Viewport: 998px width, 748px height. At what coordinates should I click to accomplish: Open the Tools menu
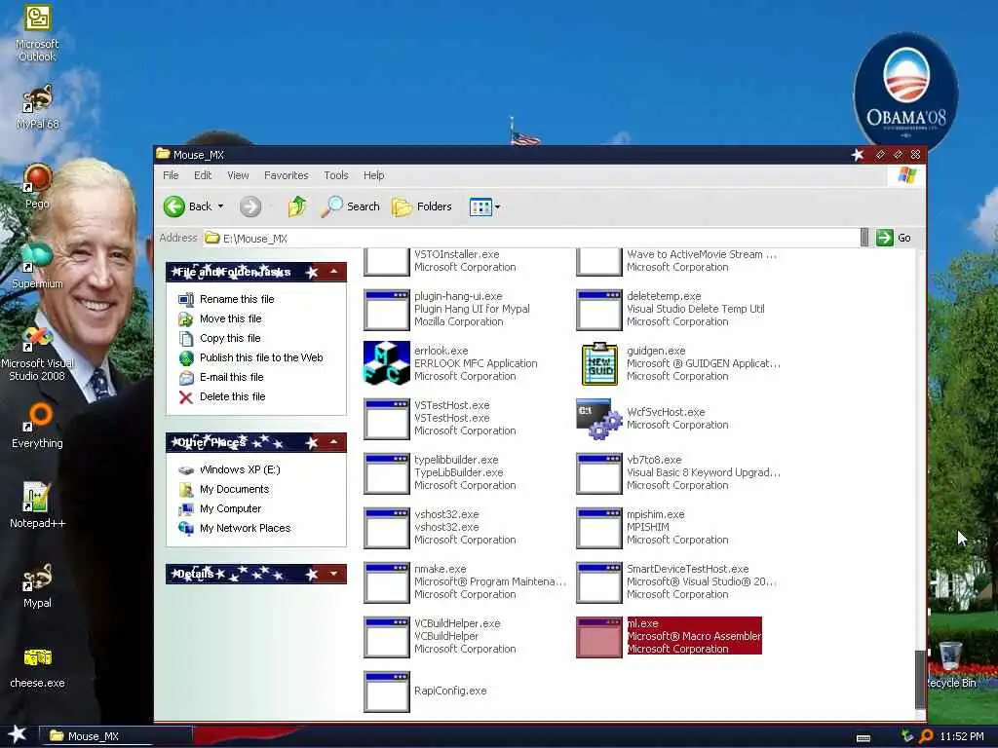[336, 175]
